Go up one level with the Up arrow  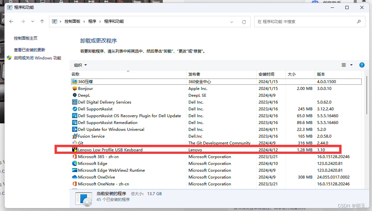[x=42, y=21]
